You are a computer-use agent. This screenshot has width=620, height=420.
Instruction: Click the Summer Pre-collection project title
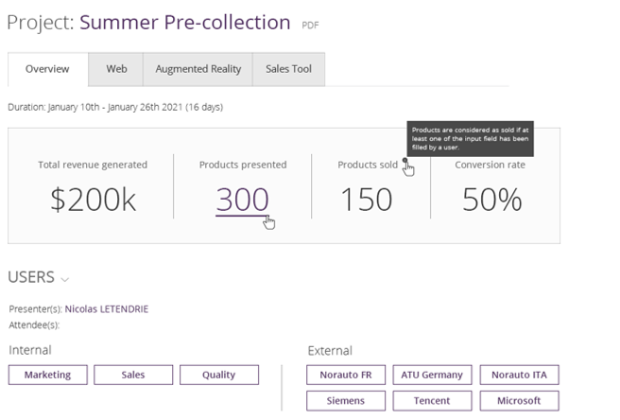[184, 22]
